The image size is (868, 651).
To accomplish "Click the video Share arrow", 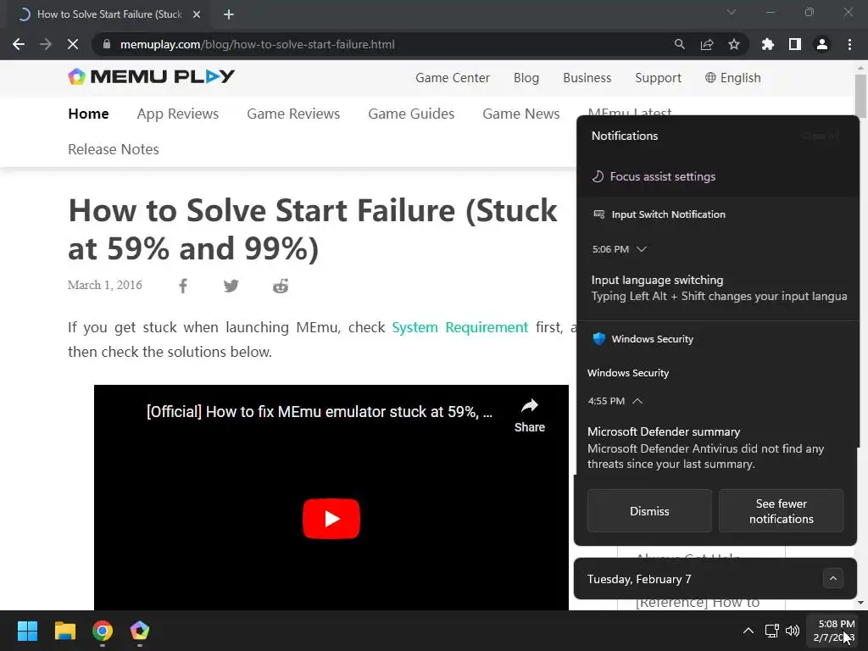I will (x=530, y=415).
